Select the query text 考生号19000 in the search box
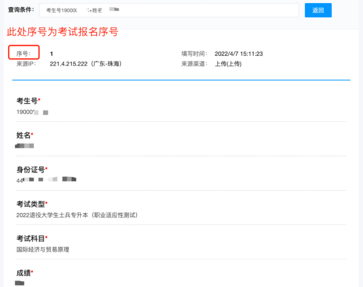The height and width of the screenshot is (287, 363). (64, 10)
